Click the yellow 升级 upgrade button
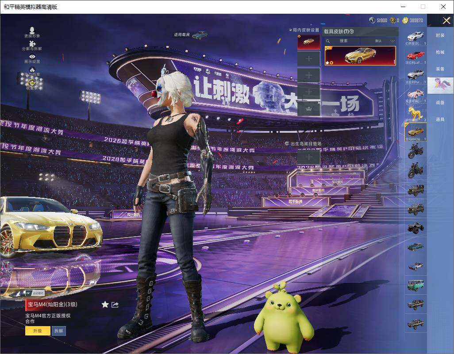Screen dimensions: 454x354 38,331
